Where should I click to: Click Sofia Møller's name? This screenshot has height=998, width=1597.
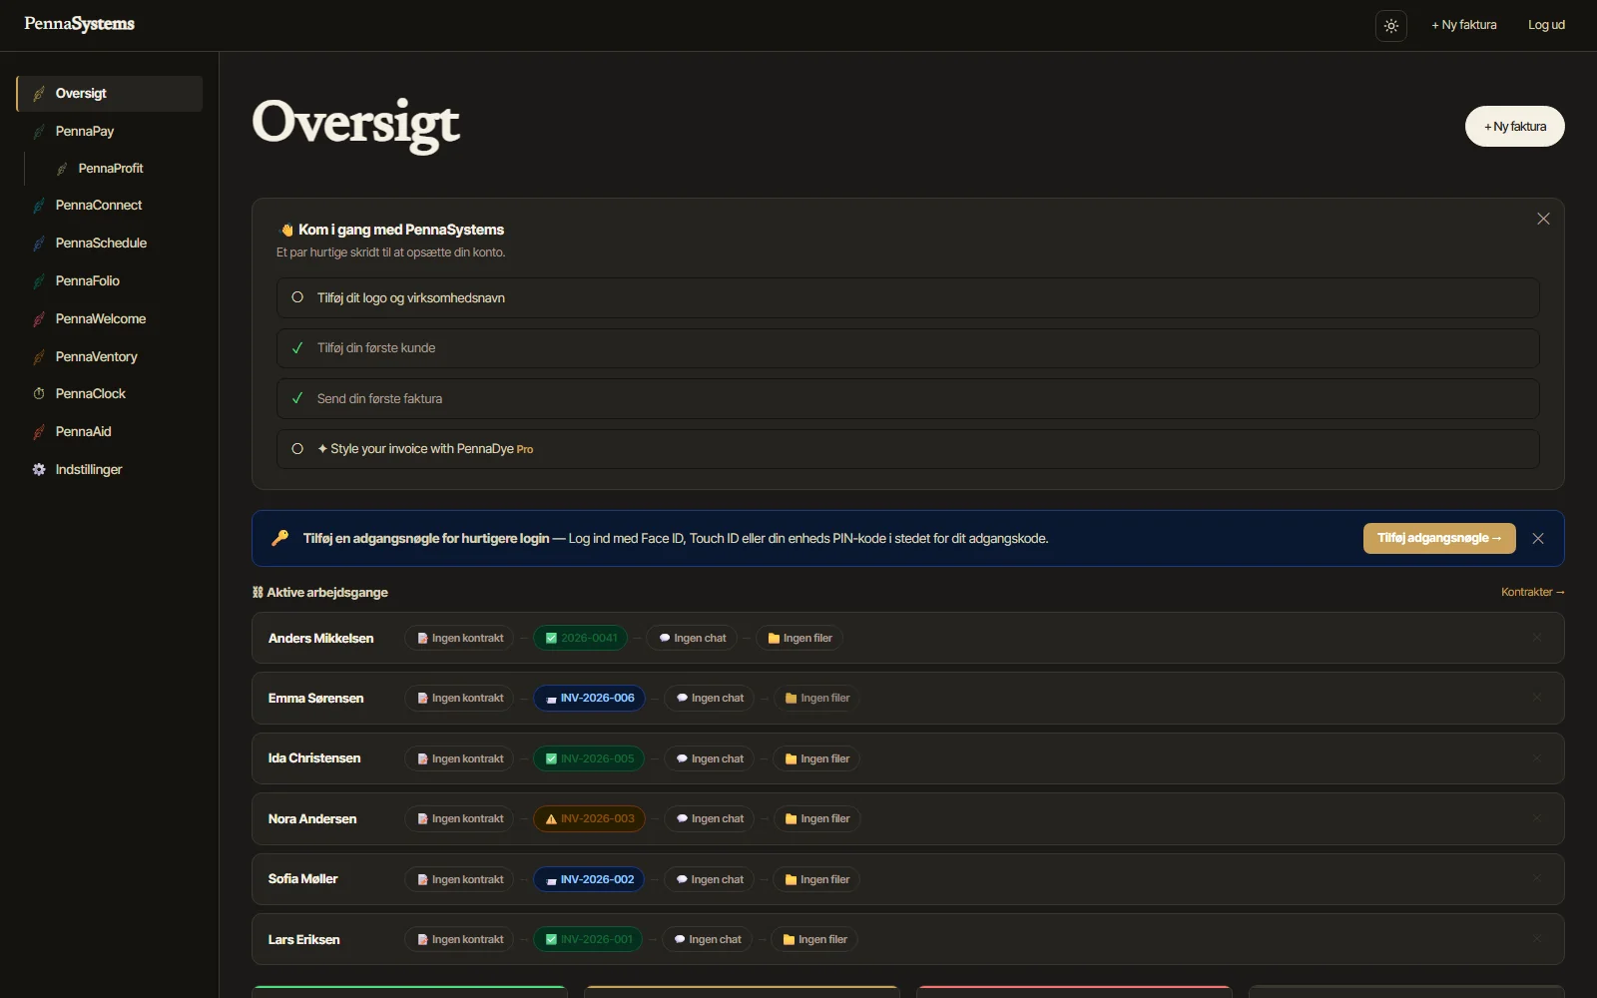click(x=302, y=879)
